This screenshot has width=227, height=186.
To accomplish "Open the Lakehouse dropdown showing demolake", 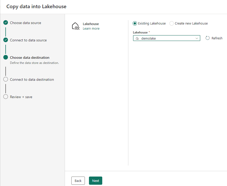I will click(x=166, y=38).
